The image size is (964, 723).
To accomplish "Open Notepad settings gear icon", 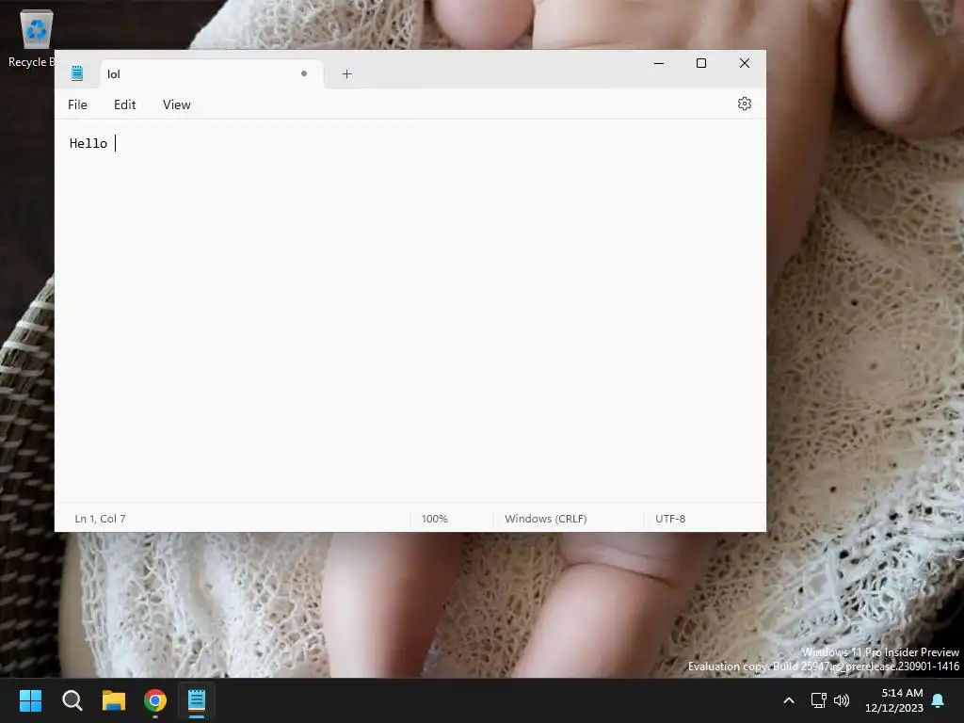I will (x=744, y=104).
